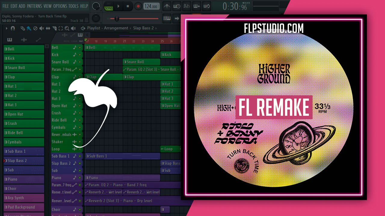The width and height of the screenshot is (385, 216).
Task: Open the PATTERNS menu
Action: [34, 6]
